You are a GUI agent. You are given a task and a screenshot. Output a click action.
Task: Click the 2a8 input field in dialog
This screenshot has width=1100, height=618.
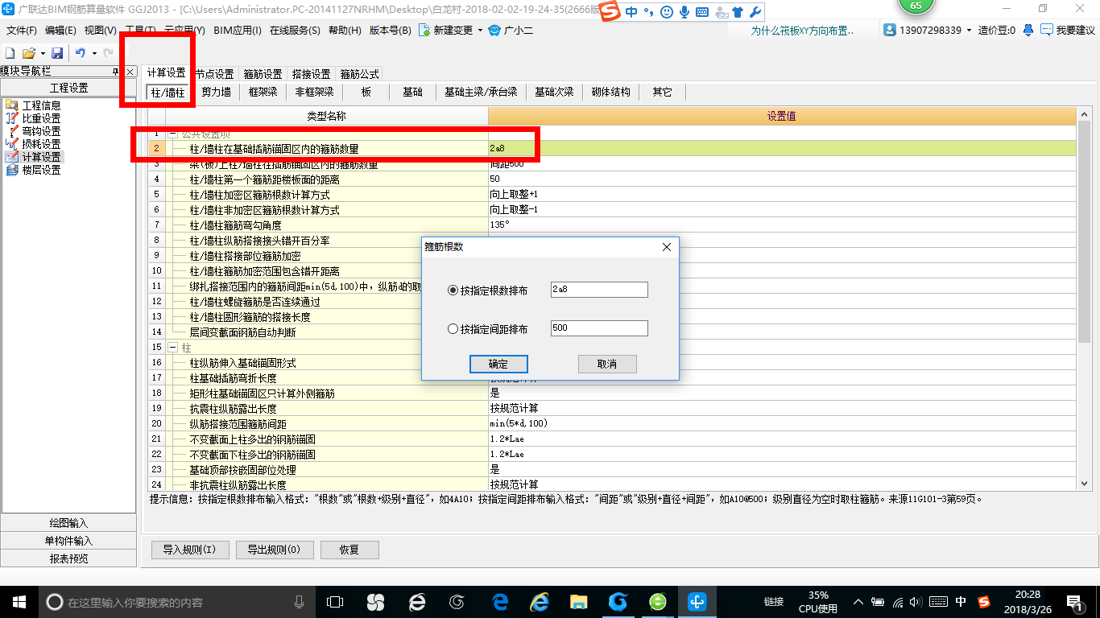coord(599,290)
